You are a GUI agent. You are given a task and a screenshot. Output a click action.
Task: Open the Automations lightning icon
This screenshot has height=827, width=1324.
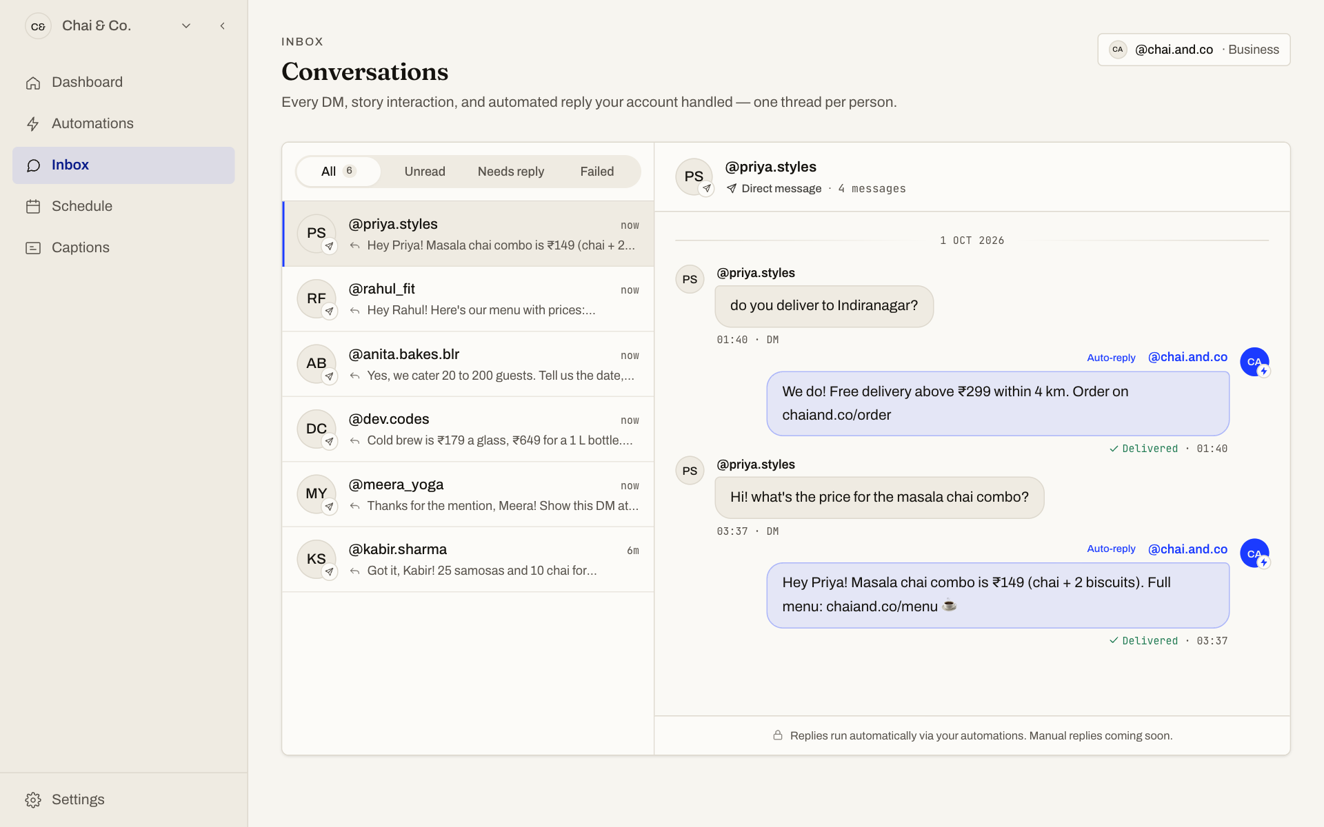click(x=33, y=124)
